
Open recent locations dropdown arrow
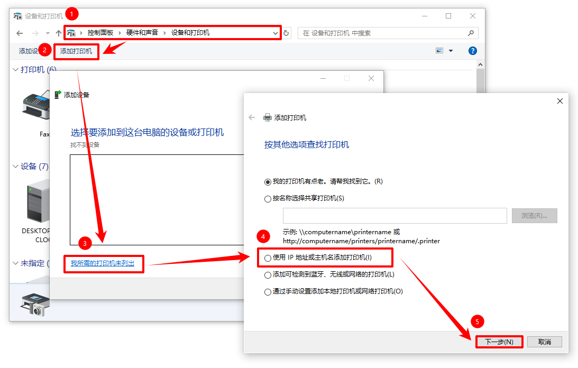48,33
